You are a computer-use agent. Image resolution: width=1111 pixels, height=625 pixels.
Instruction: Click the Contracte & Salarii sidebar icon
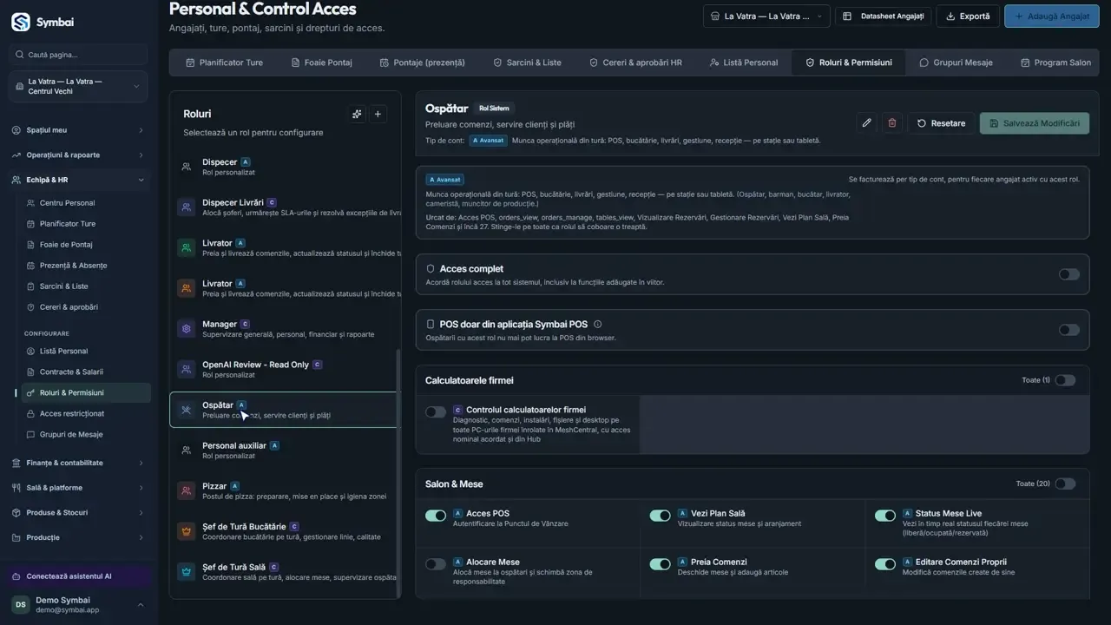tap(31, 372)
